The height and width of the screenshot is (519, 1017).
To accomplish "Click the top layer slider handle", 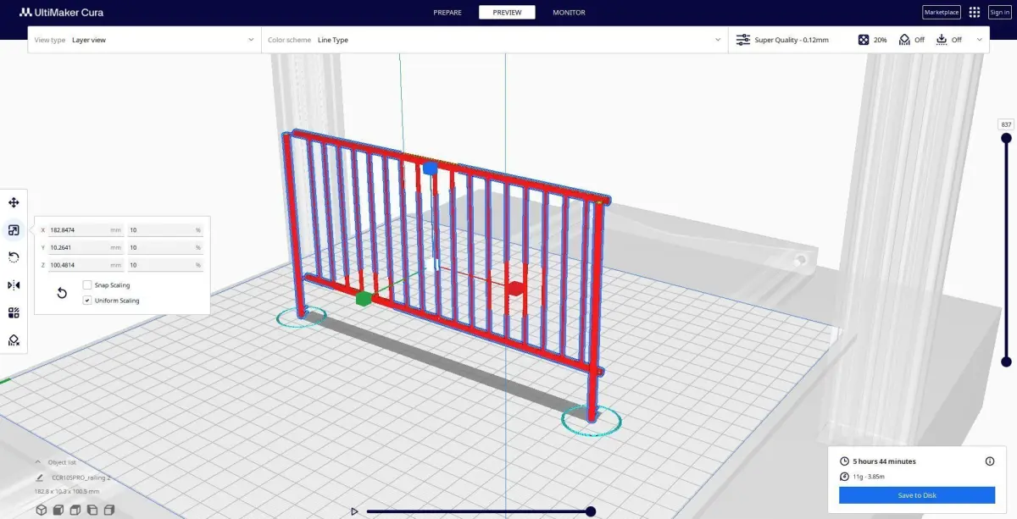I will click(x=1006, y=138).
